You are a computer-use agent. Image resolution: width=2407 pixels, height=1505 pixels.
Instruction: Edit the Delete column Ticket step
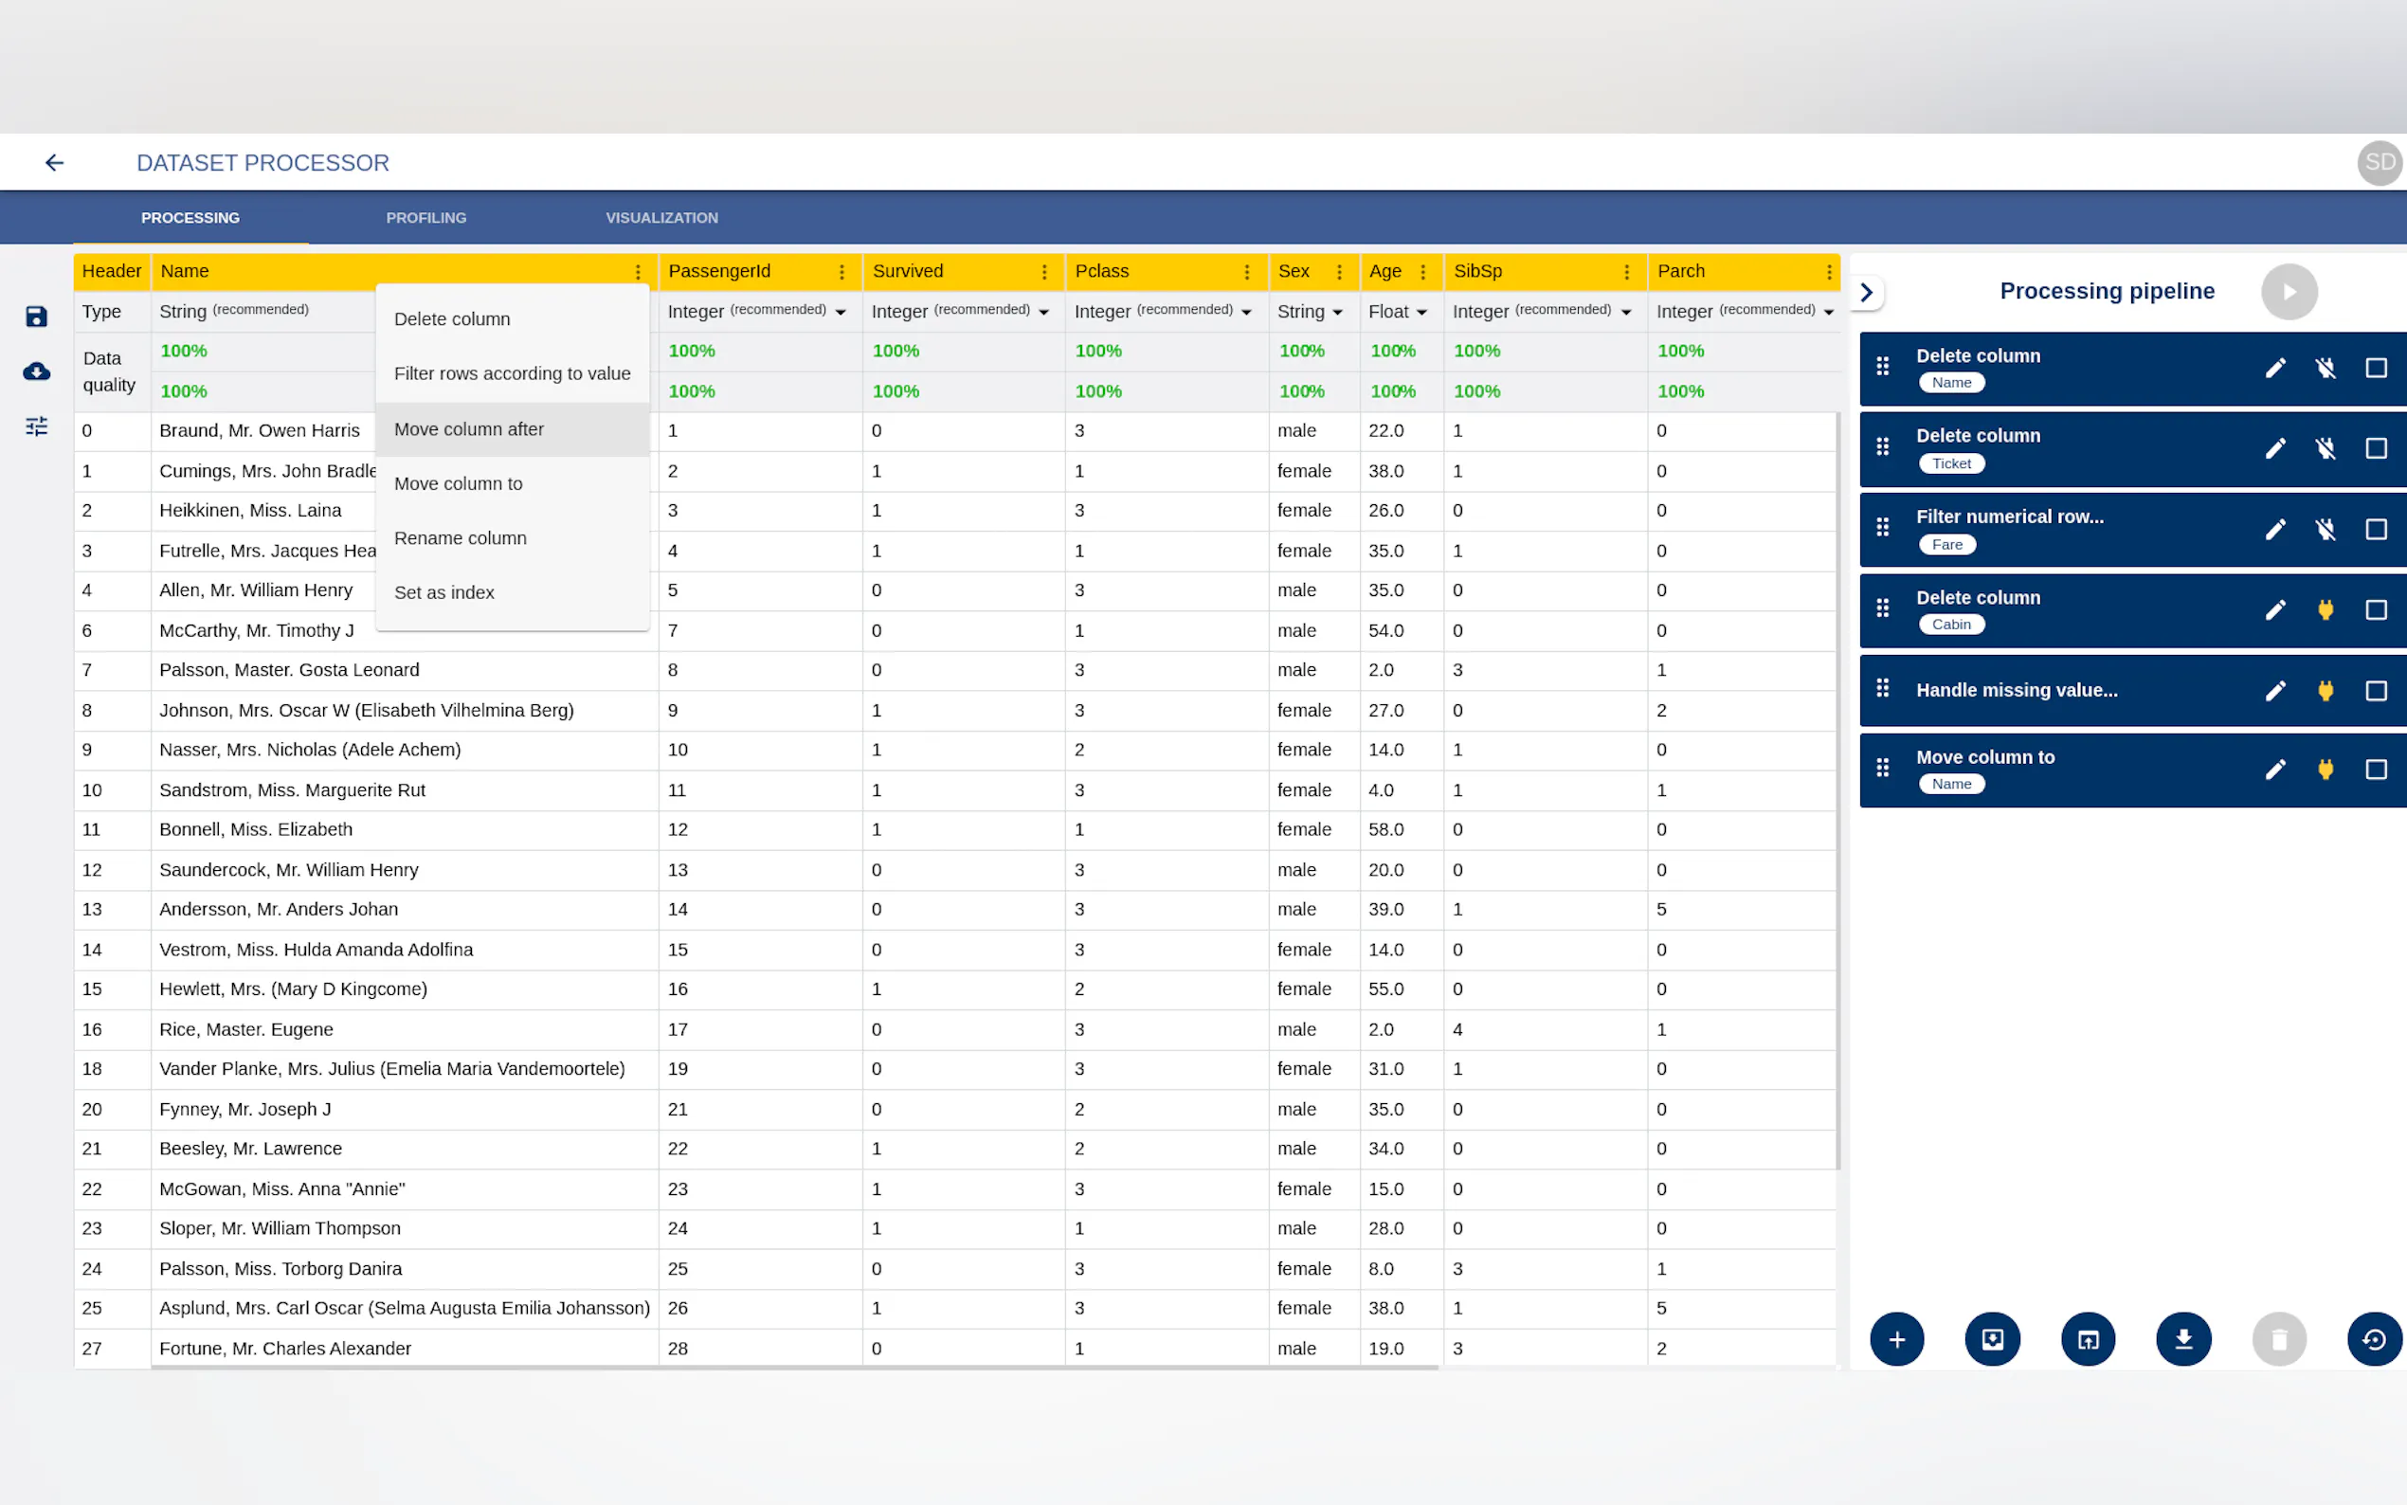[2274, 449]
